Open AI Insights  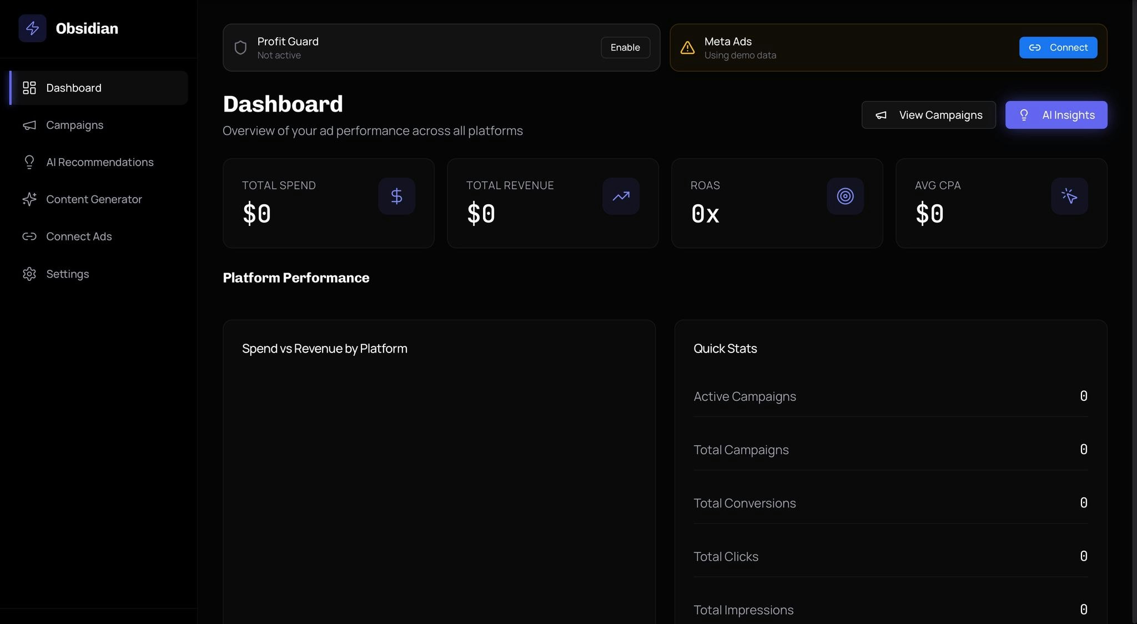(1056, 115)
